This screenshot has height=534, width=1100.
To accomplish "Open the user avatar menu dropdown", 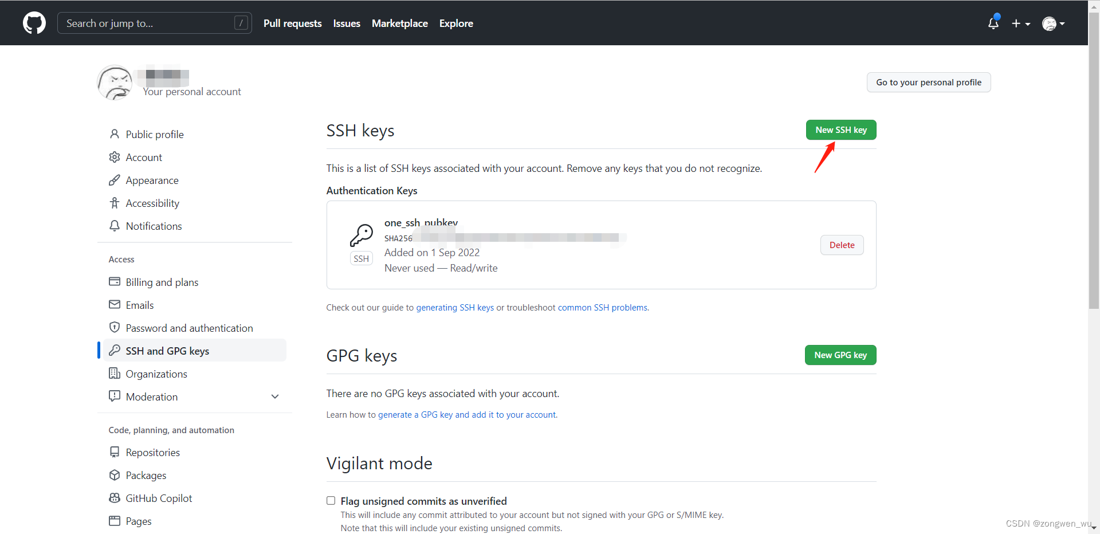I will (1054, 23).
